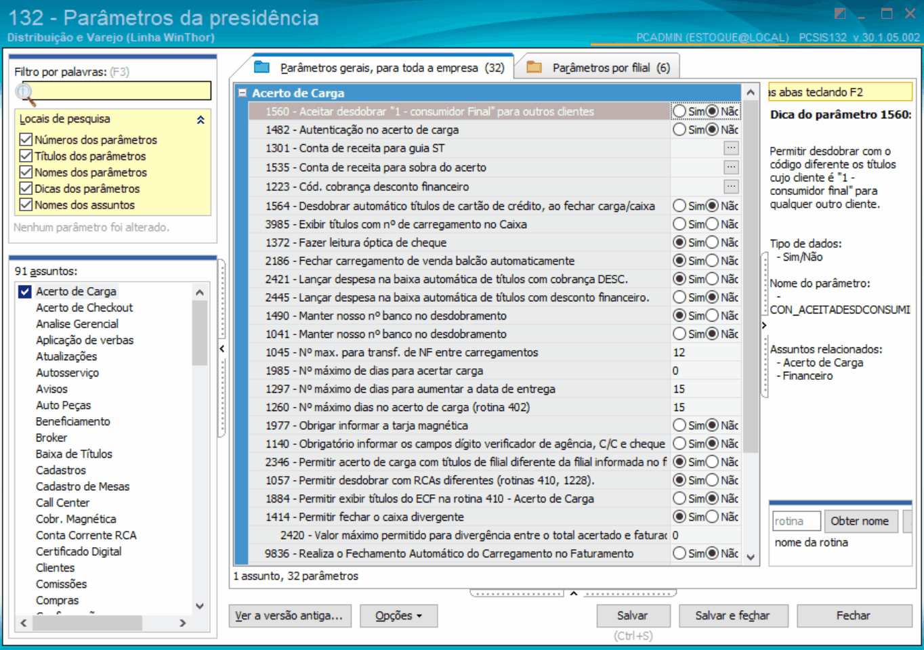Image resolution: width=924 pixels, height=650 pixels.
Task: Select 'Certificado Digital' subject
Action: click(79, 551)
